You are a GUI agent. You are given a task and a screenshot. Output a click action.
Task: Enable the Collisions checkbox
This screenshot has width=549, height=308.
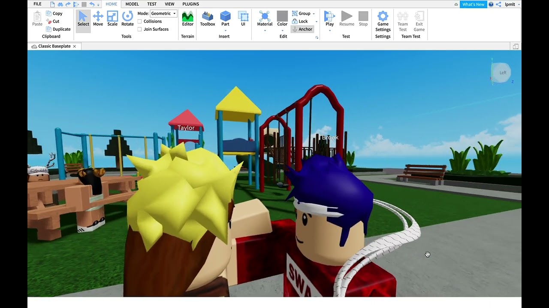coord(139,21)
